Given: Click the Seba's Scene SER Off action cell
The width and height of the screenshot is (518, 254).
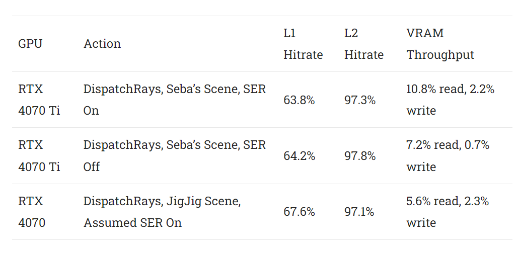Looking at the screenshot, I should (174, 155).
